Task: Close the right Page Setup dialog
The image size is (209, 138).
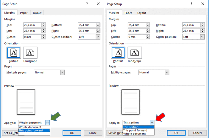Action: (203, 4)
